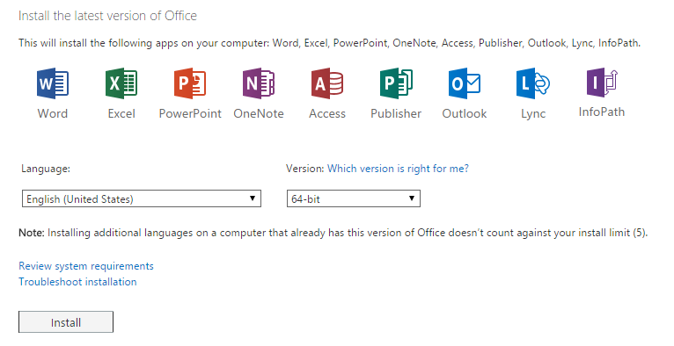Open Troubleshoot installation link
The image size is (674, 346).
(x=77, y=282)
